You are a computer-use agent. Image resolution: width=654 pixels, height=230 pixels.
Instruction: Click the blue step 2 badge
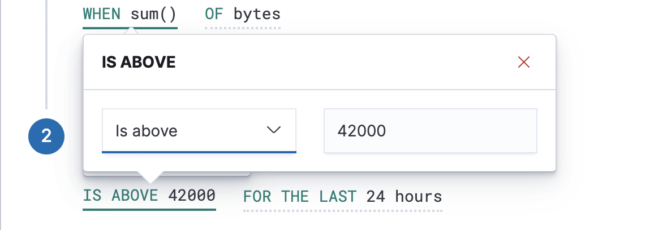46,136
